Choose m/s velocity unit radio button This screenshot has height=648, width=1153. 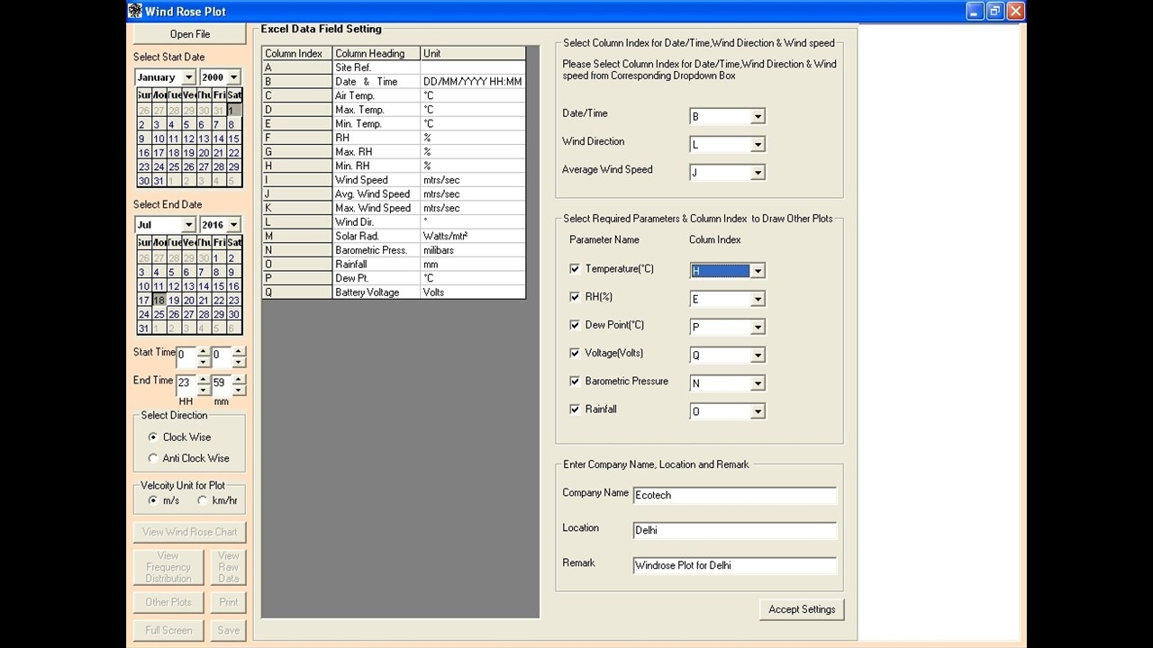coord(153,500)
